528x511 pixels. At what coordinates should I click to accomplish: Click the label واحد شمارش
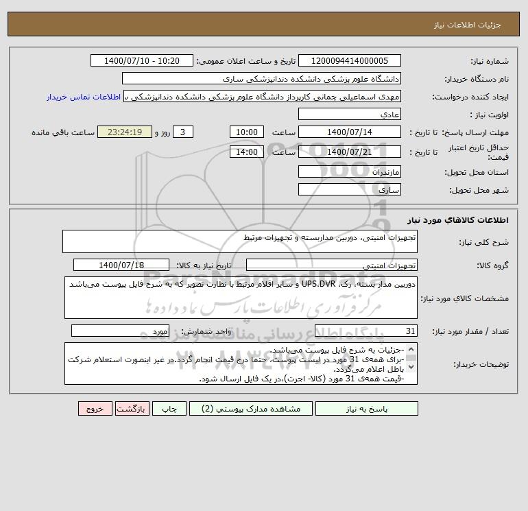206,331
